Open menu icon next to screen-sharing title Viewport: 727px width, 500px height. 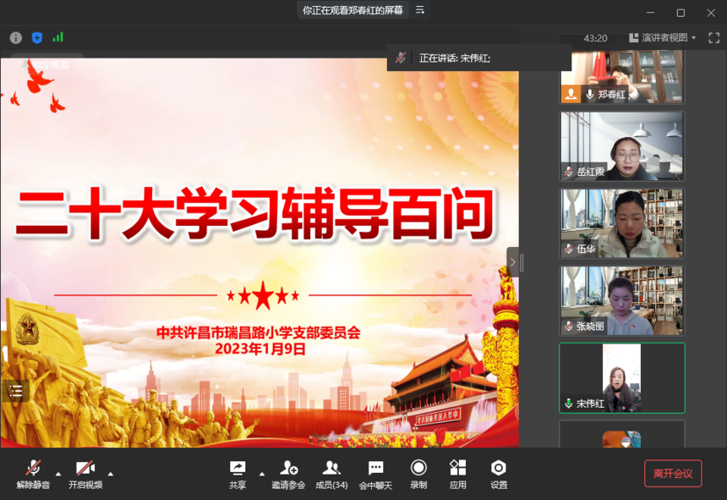coord(420,10)
